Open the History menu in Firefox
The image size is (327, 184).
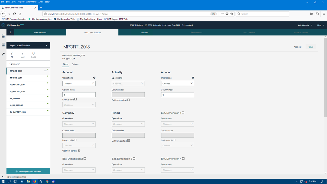(21, 2)
